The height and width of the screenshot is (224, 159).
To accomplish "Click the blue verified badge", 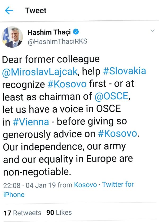I will tap(76, 32).
